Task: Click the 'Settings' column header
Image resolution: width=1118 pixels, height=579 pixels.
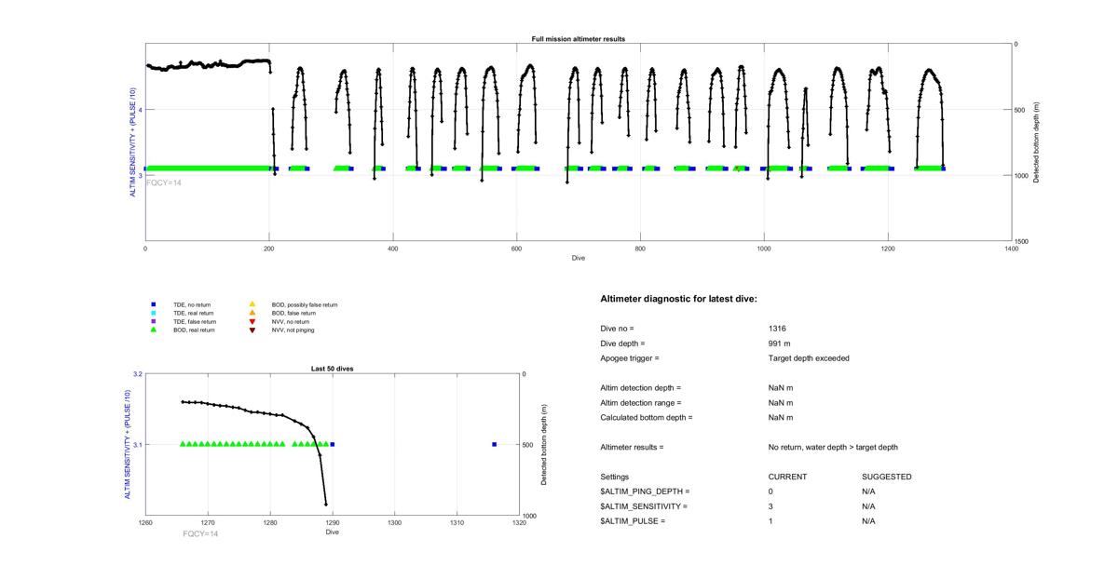Action: [614, 477]
